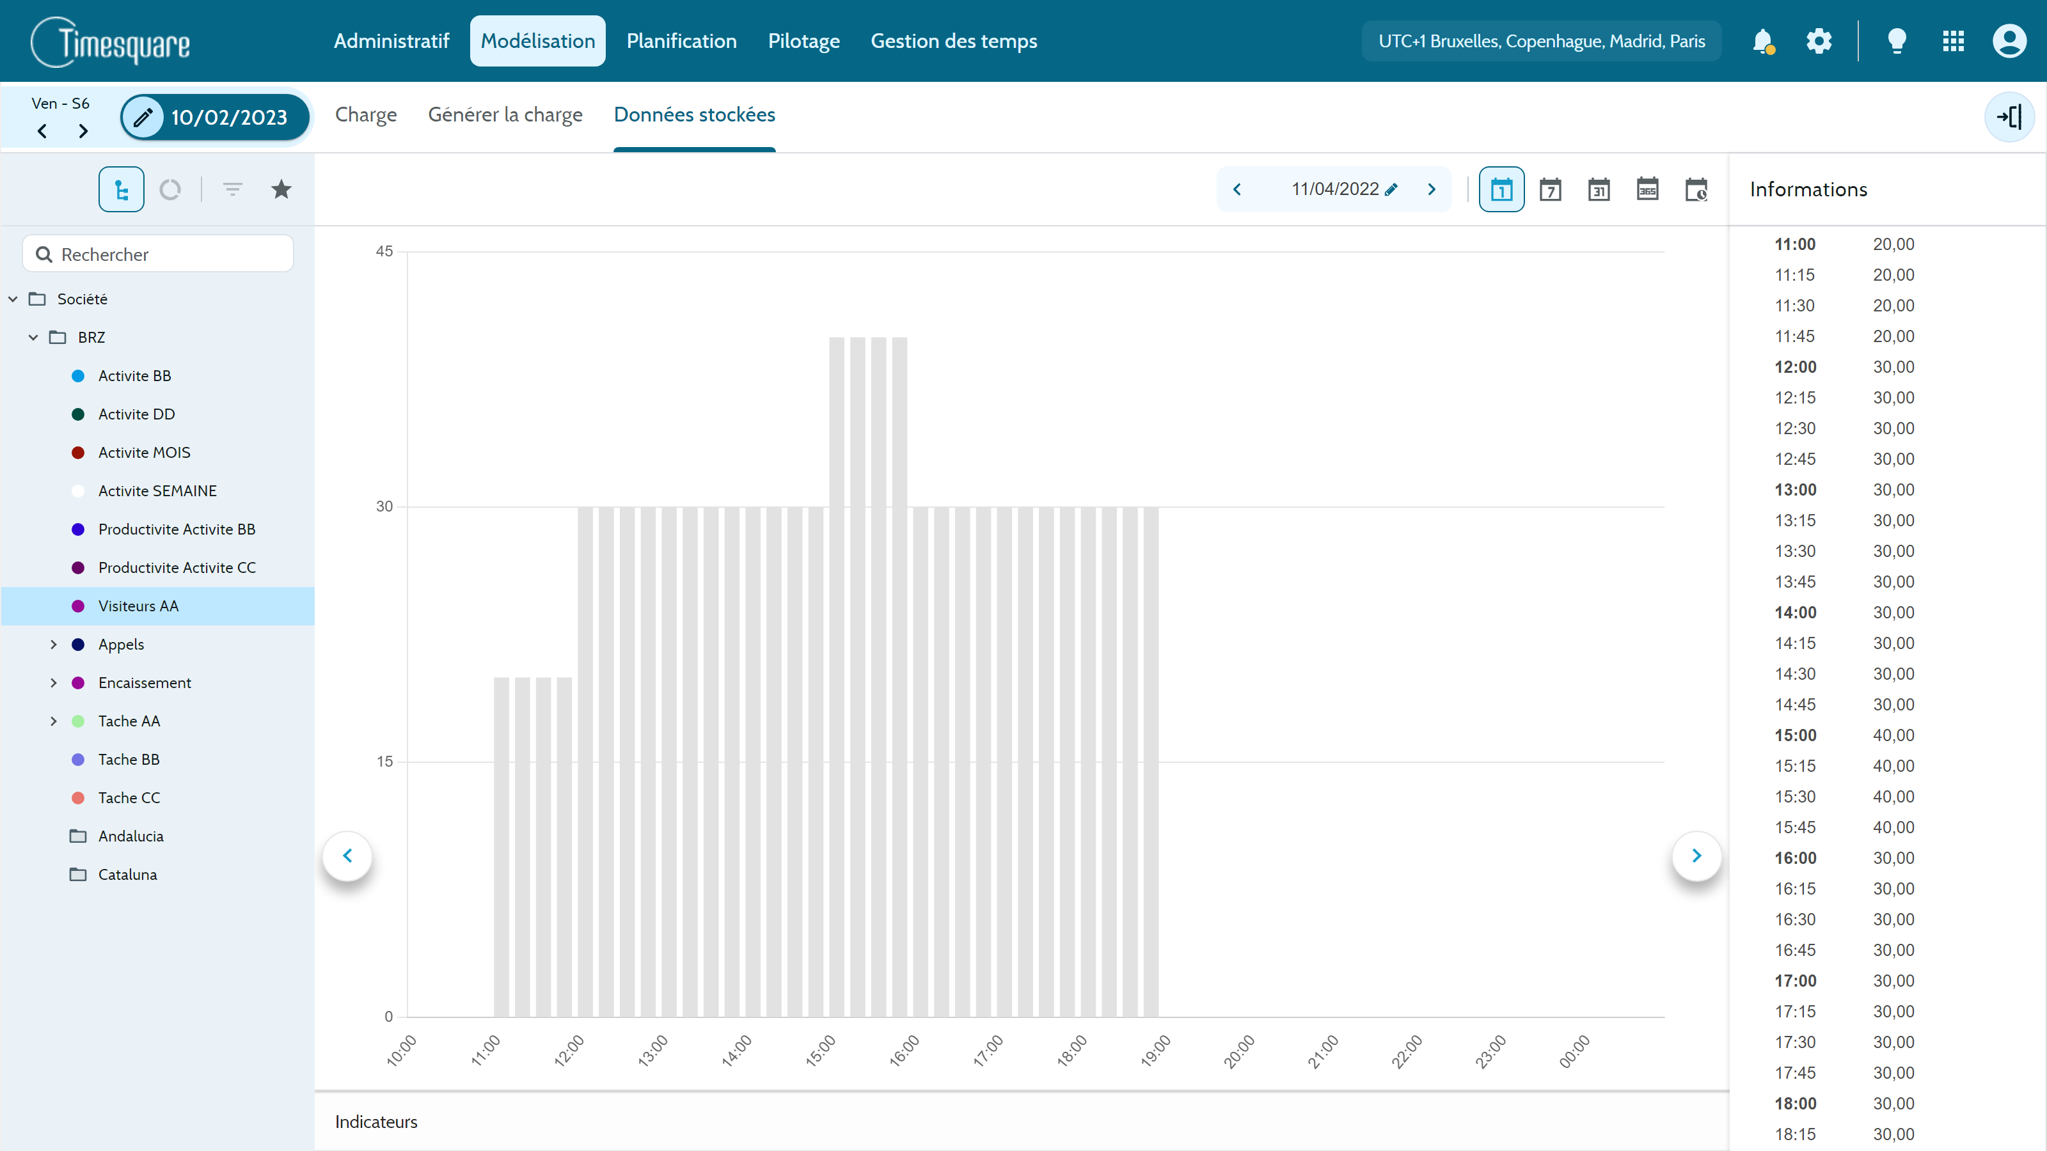The height and width of the screenshot is (1151, 2047).
Task: Click the blue Activite BB color dot
Action: (x=78, y=376)
